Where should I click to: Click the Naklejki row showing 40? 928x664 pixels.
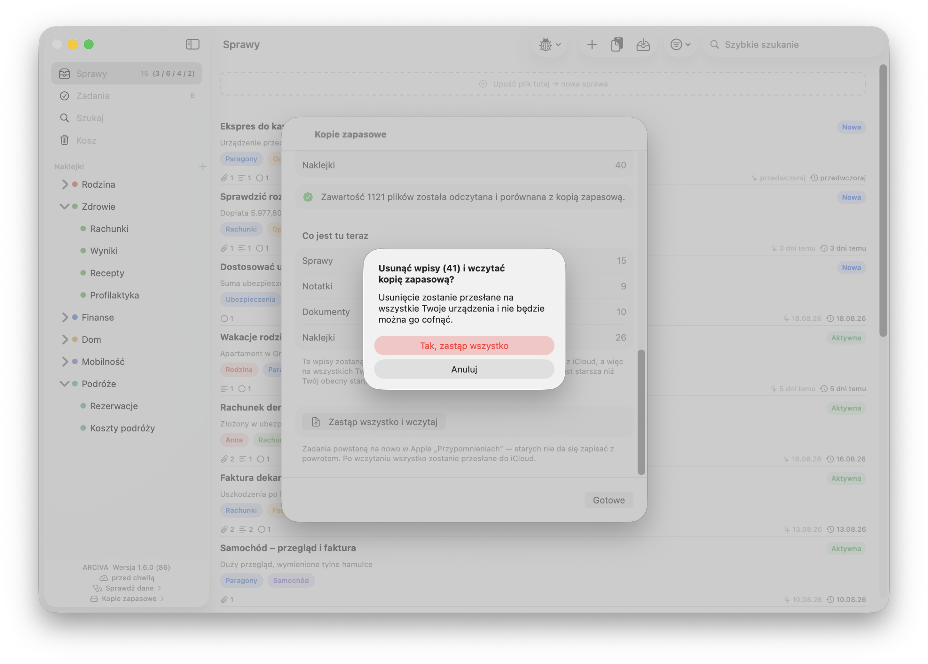pyautogui.click(x=464, y=165)
